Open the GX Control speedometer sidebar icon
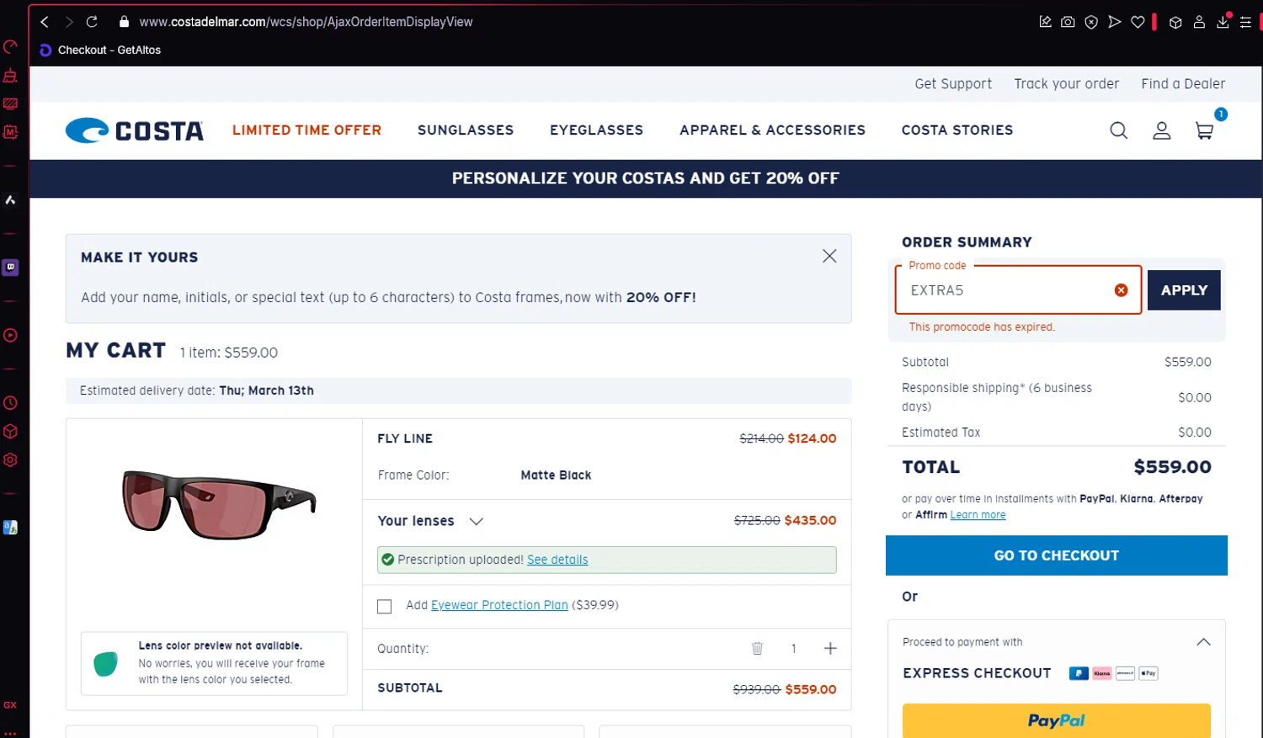This screenshot has height=738, width=1263. [x=10, y=47]
